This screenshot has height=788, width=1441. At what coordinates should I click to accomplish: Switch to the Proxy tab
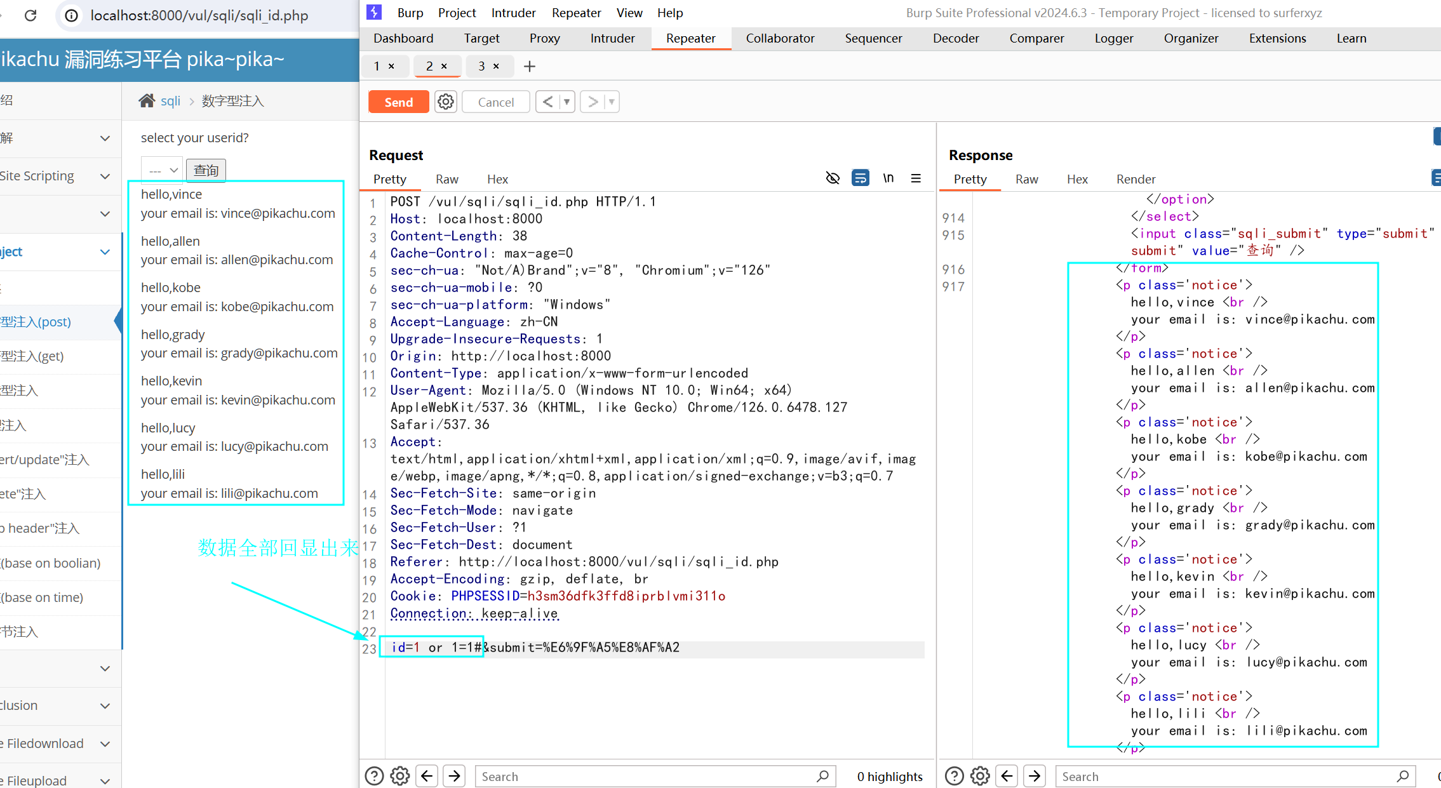[x=545, y=38]
